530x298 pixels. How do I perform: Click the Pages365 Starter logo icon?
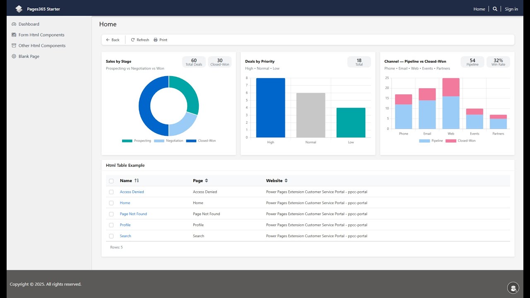point(19,9)
